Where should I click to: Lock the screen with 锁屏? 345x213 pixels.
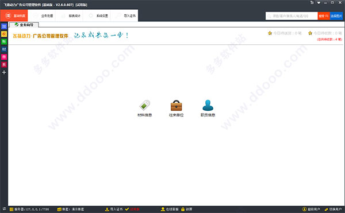click(x=186, y=209)
